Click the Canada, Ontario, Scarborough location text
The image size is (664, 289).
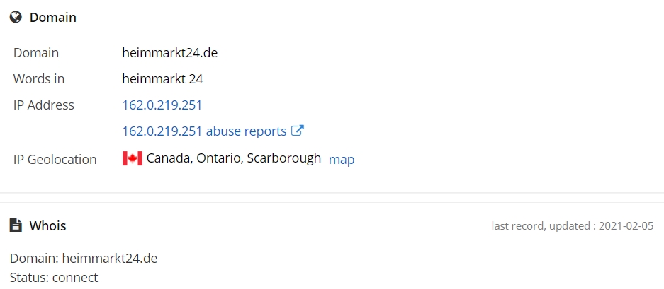click(x=234, y=158)
